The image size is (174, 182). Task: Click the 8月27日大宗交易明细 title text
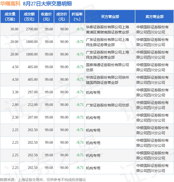pyautogui.click(x=47, y=4)
